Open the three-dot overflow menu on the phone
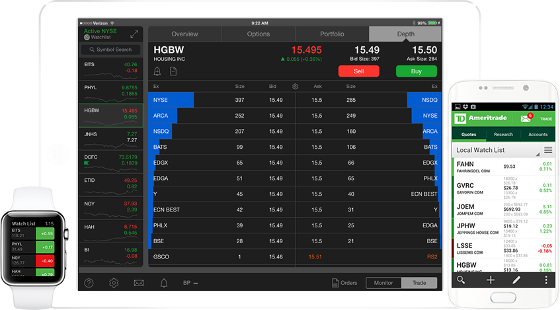 pos(546,280)
